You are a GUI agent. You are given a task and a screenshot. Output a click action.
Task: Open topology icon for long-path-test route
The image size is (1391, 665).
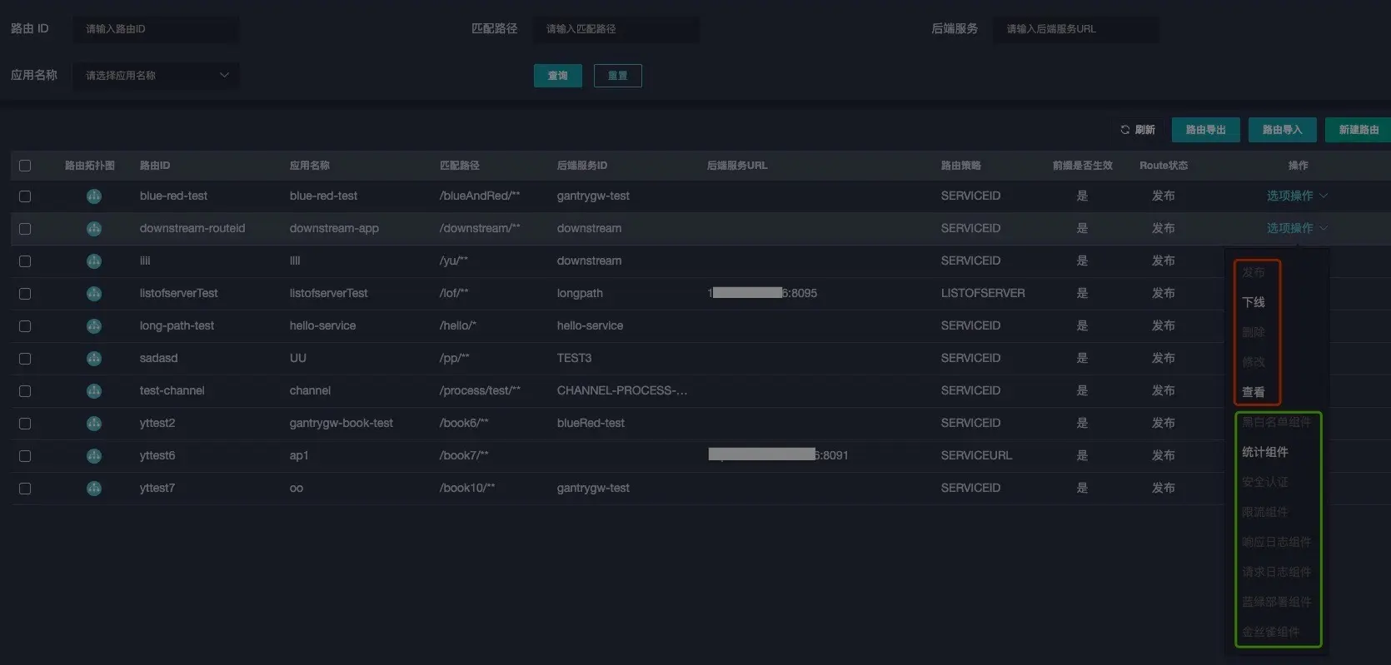[x=94, y=326]
